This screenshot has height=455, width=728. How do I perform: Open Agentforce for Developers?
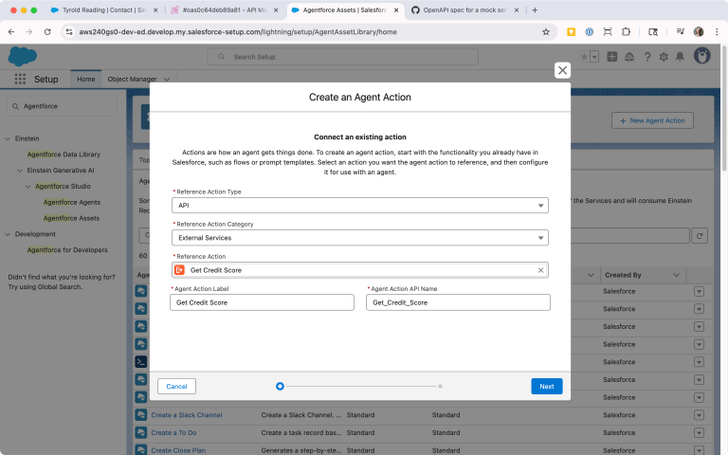point(67,250)
